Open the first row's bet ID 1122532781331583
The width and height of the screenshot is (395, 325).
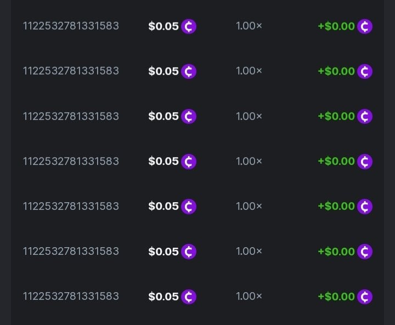[x=71, y=26]
